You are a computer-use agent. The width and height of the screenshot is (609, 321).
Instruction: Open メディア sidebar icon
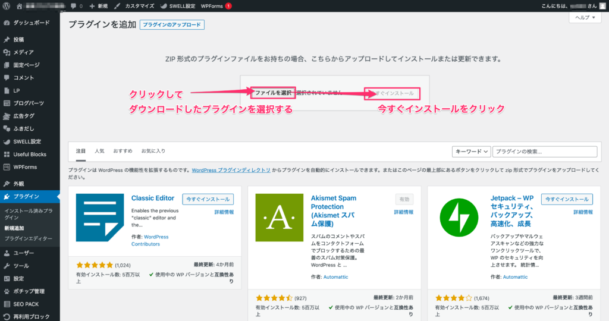click(x=7, y=52)
